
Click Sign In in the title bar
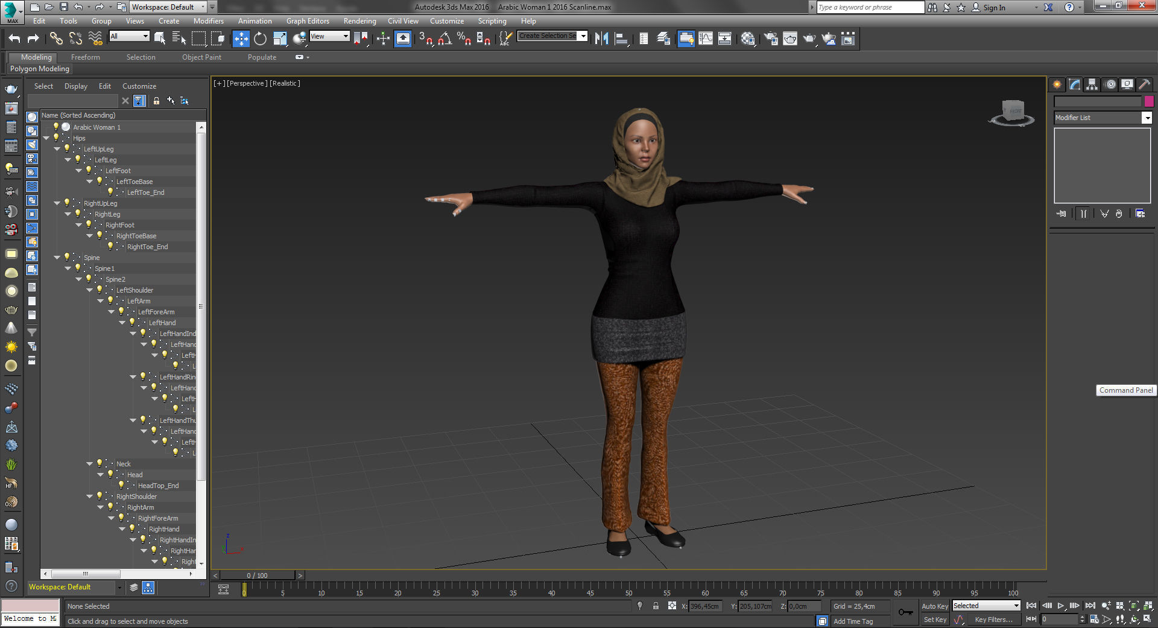[994, 7]
